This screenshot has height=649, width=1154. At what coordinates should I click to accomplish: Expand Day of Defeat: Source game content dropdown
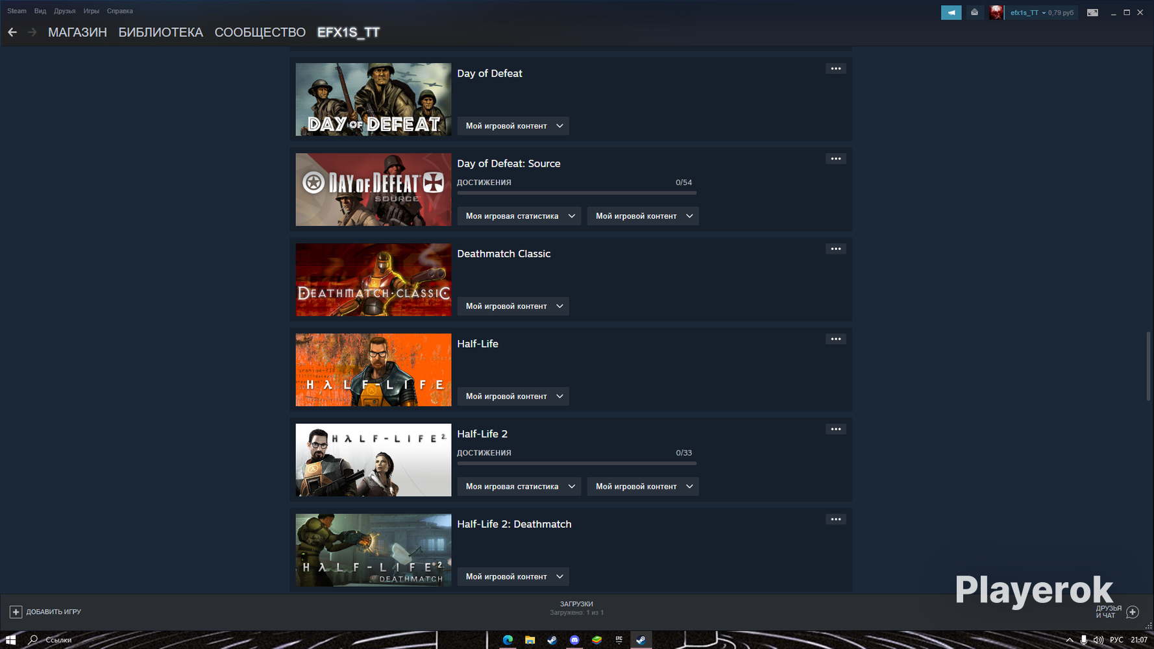coord(643,216)
